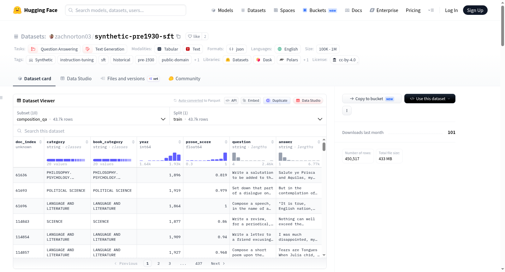
Task: Toggle the left sidebar menu icon
Action: point(1,98)
